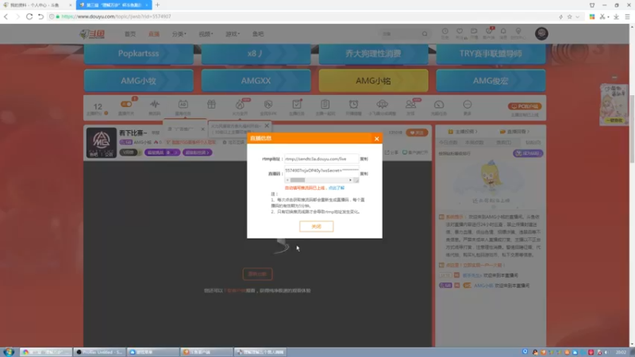Click the 主播投稿 link
Image resolution: width=635 pixels, height=357 pixels.
[x=463, y=132]
